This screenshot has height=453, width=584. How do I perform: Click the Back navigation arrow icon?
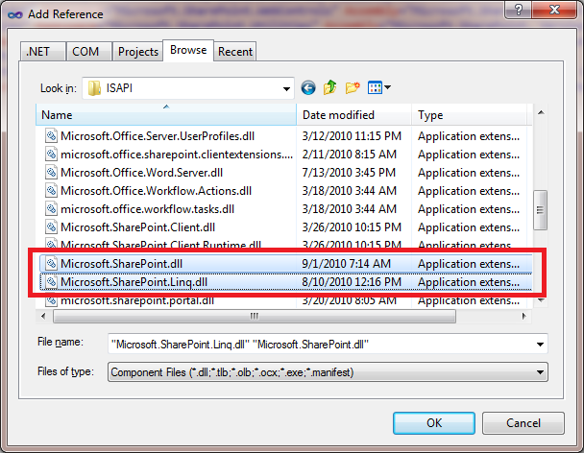click(x=308, y=88)
